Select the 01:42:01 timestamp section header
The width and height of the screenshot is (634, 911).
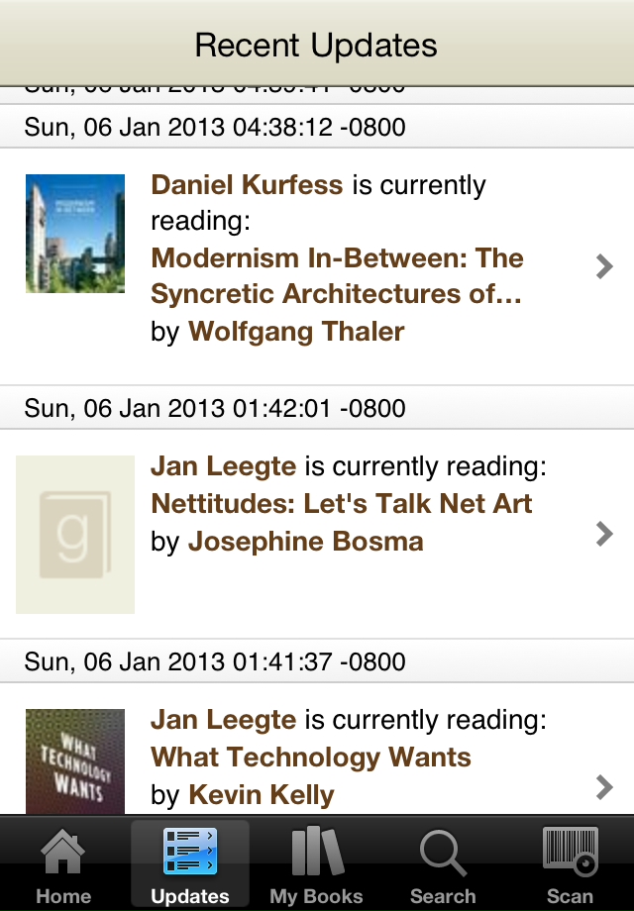(x=317, y=407)
